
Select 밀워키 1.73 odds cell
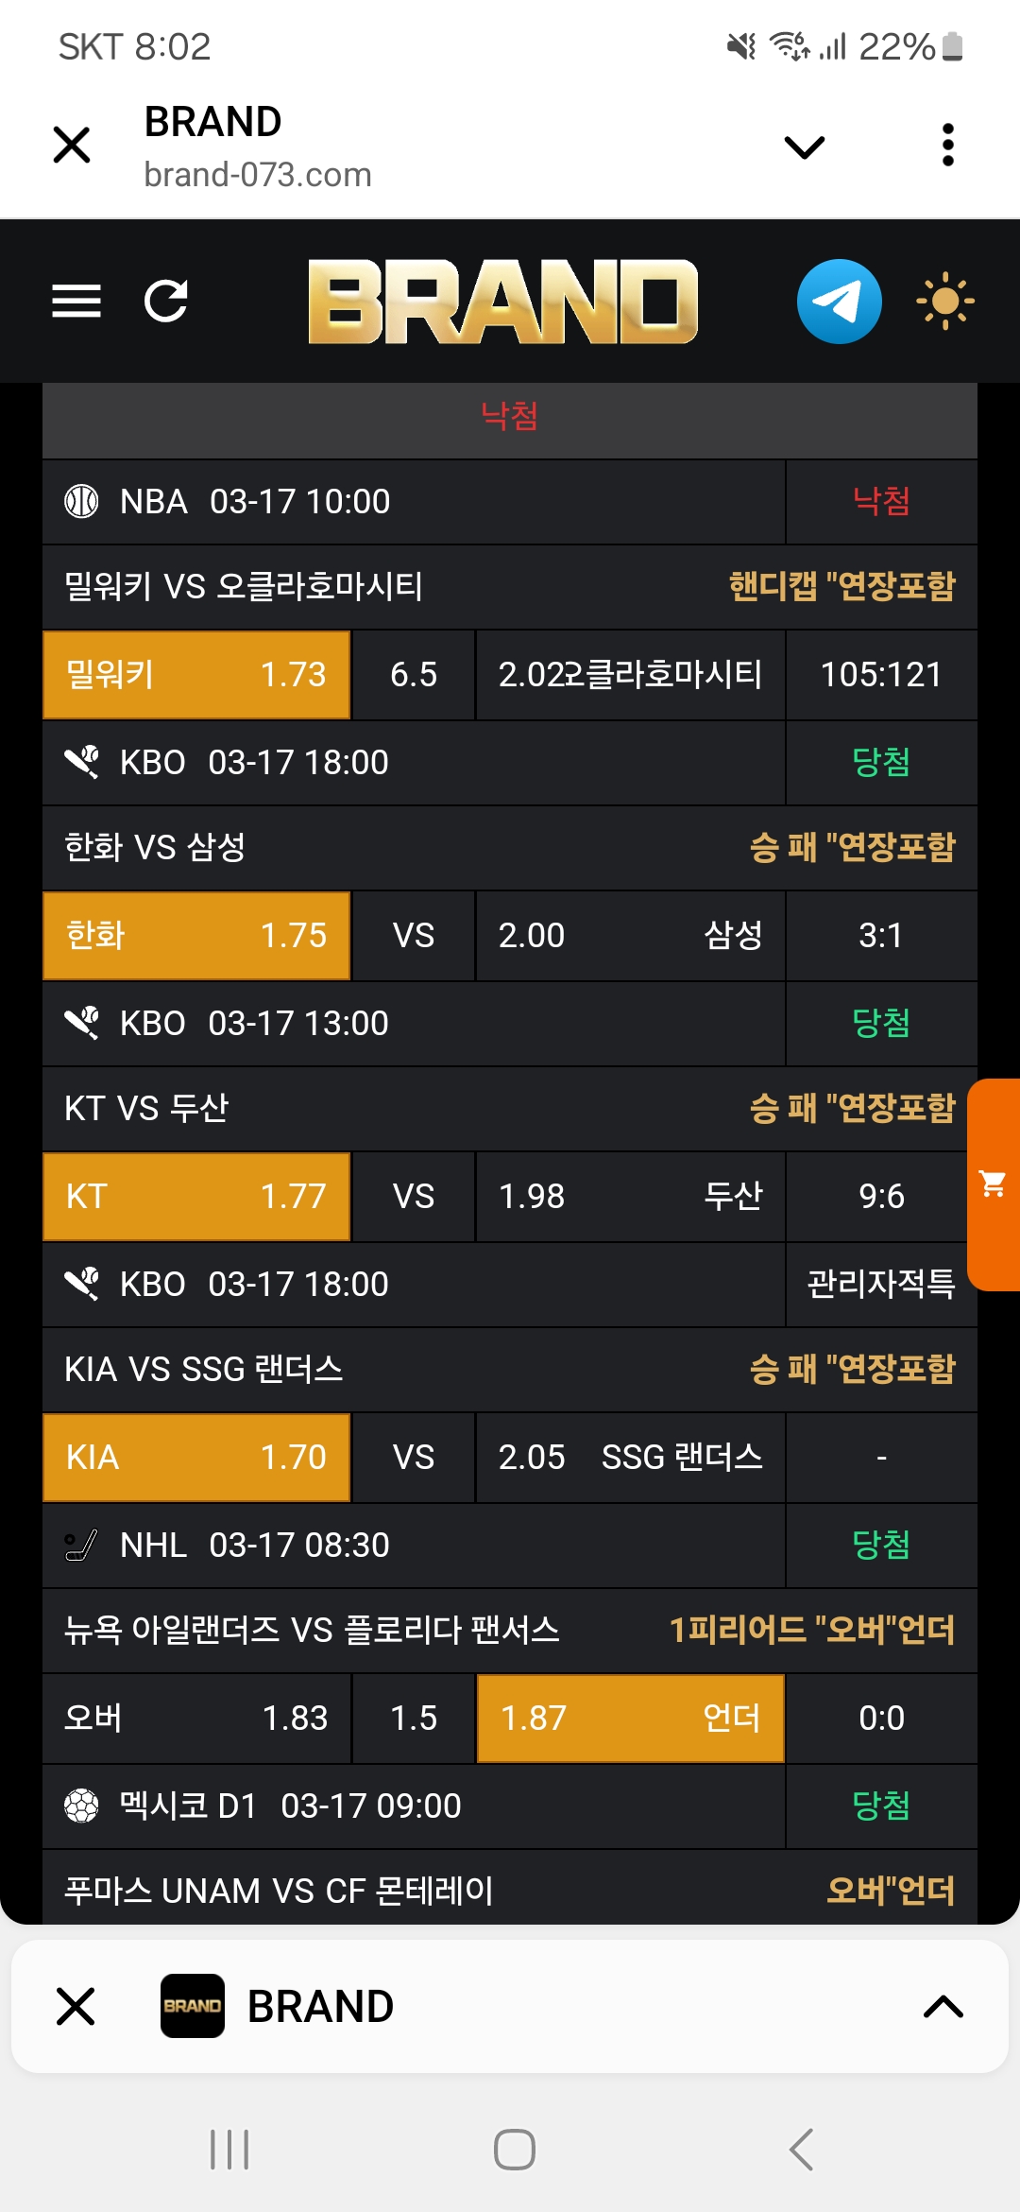(x=196, y=675)
